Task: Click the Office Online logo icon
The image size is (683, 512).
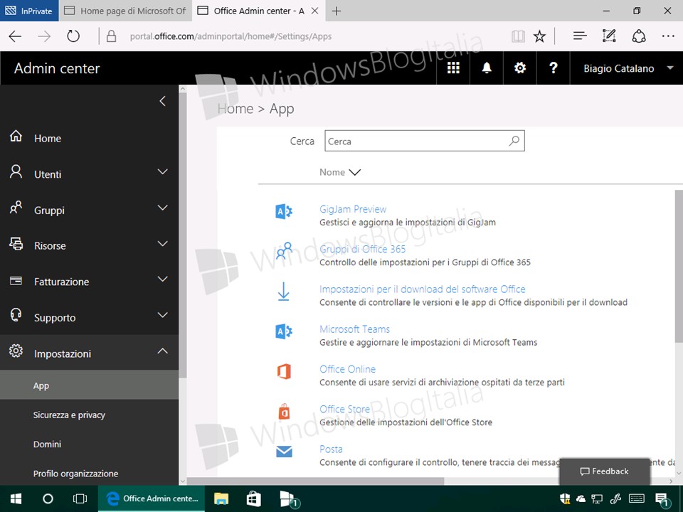Action: [284, 371]
